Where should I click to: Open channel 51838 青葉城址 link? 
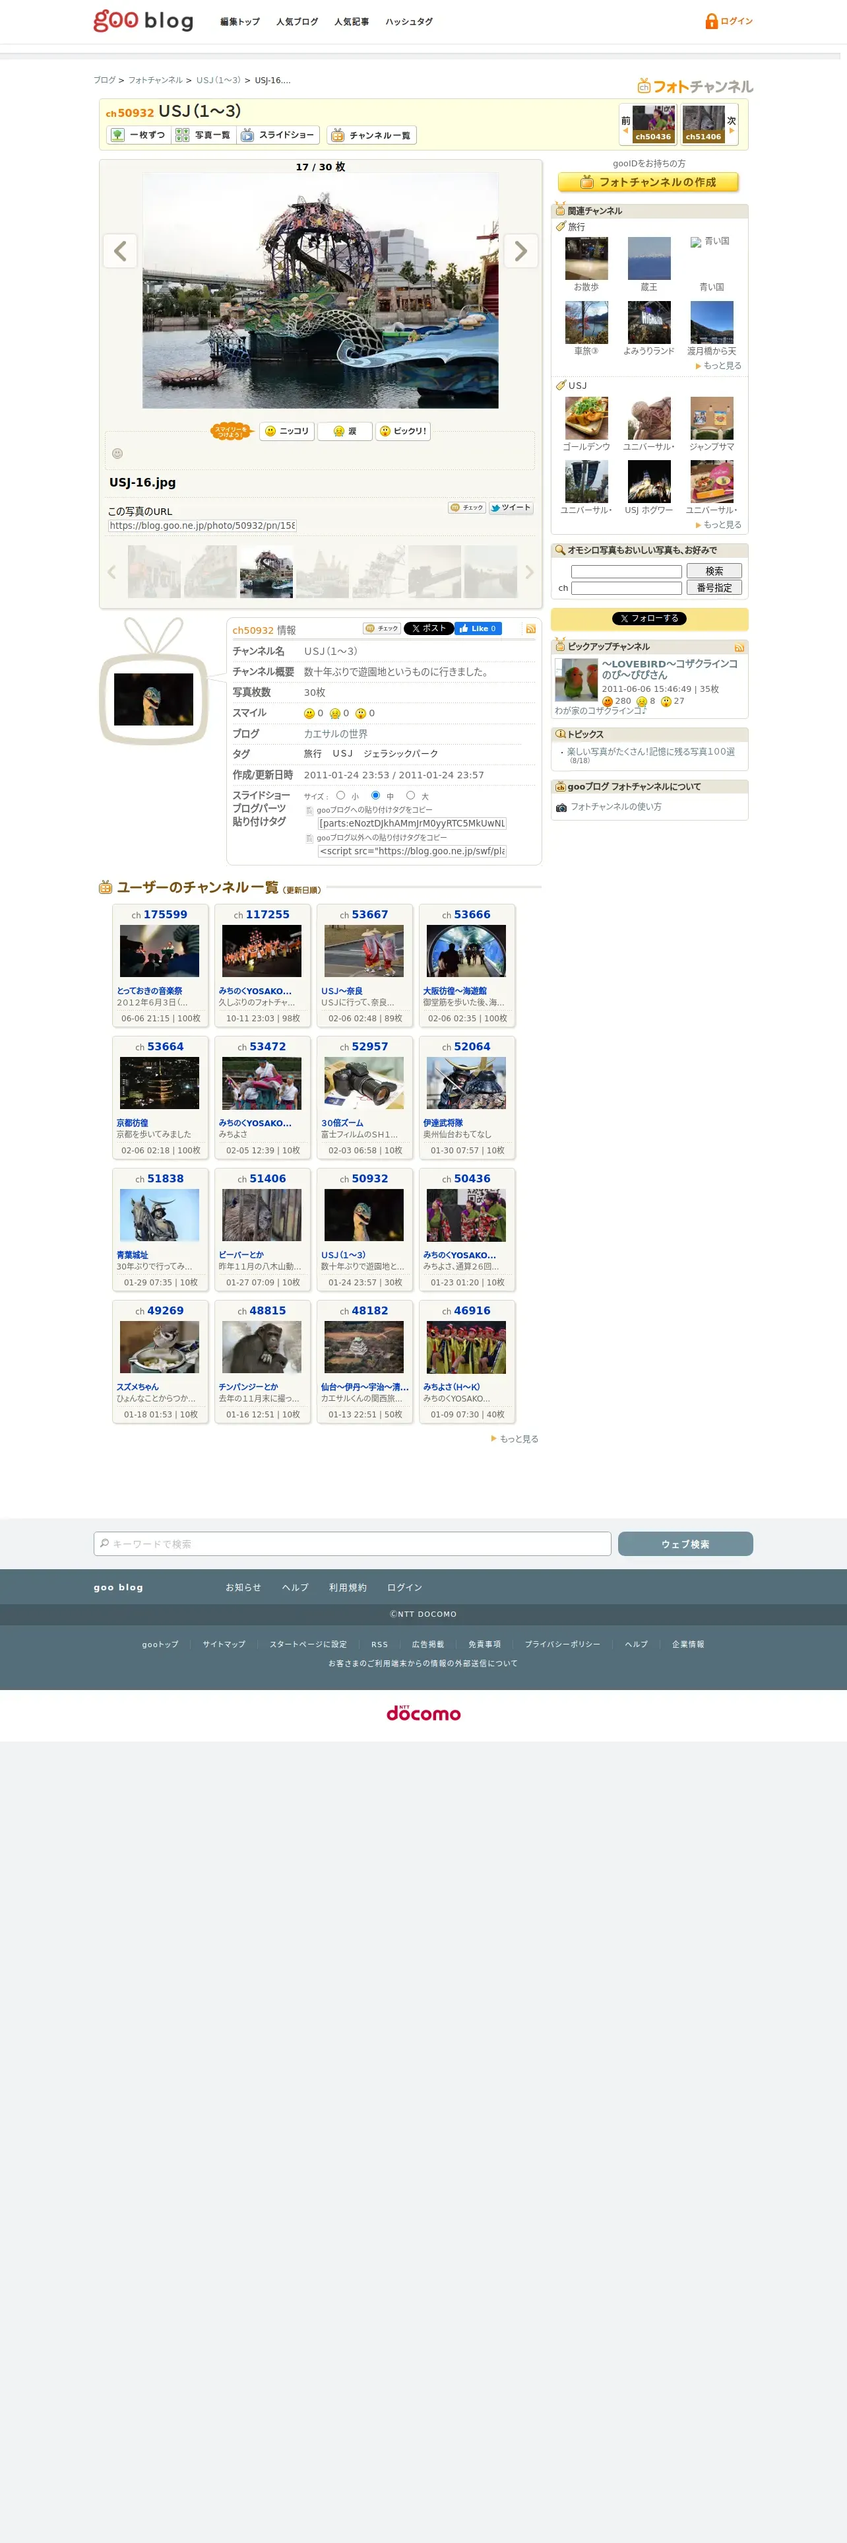coord(132,1256)
